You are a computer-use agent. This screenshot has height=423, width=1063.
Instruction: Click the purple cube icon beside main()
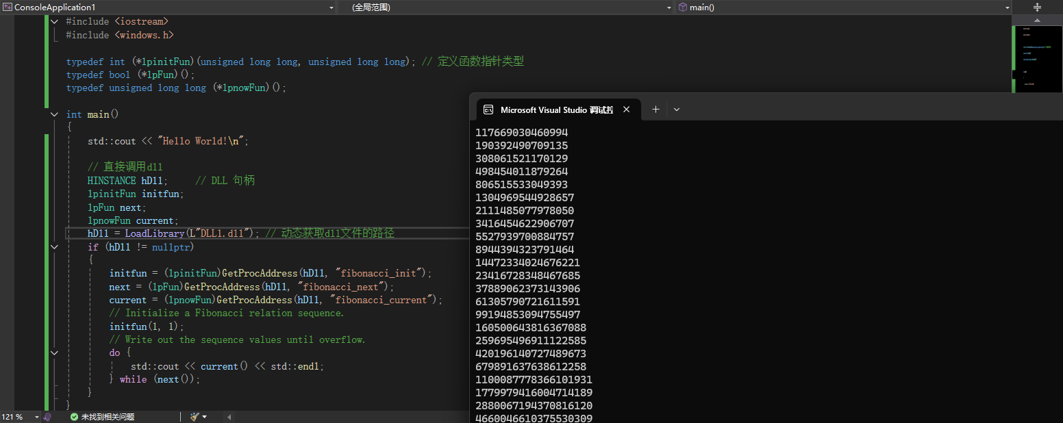tap(682, 7)
